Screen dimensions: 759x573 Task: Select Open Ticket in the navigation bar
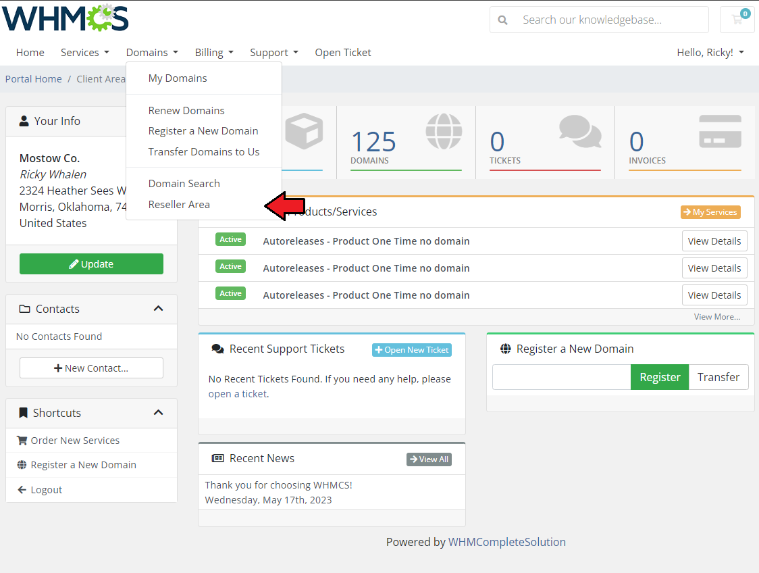pos(343,52)
